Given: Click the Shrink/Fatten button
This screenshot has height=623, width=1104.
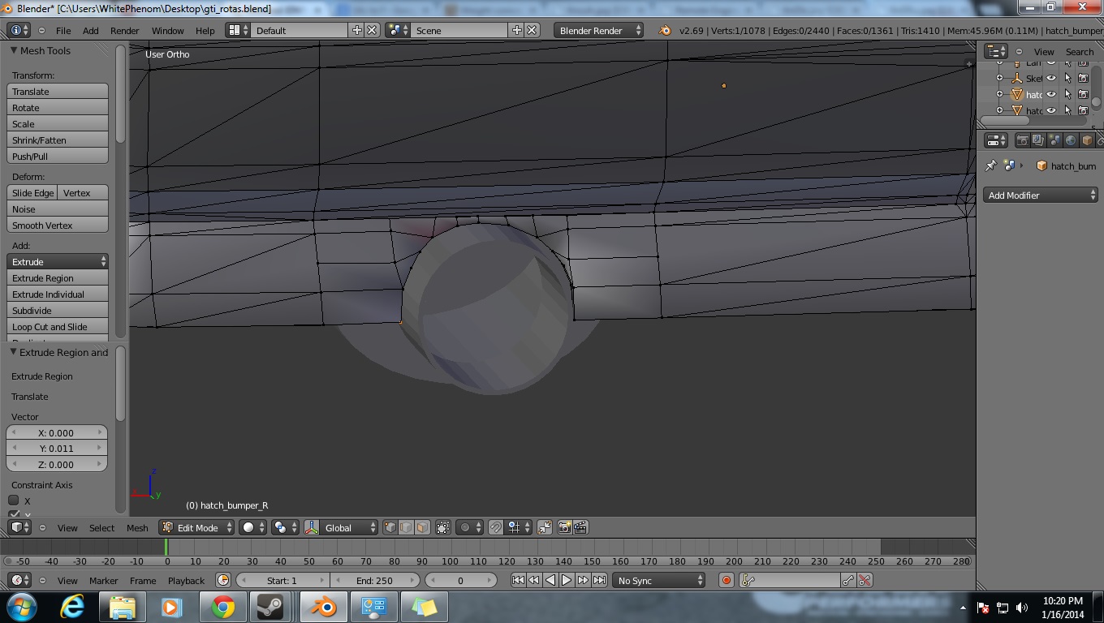Looking at the screenshot, I should [x=58, y=140].
